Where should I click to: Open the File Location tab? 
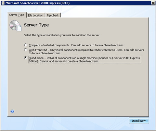point(36,15)
